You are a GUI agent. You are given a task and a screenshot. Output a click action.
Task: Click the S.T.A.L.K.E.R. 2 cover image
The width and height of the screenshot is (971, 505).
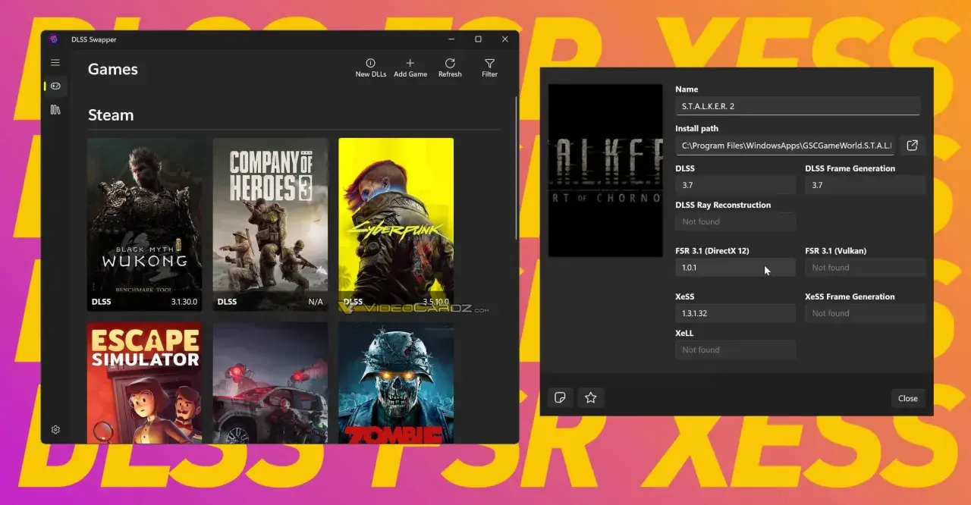click(x=605, y=170)
